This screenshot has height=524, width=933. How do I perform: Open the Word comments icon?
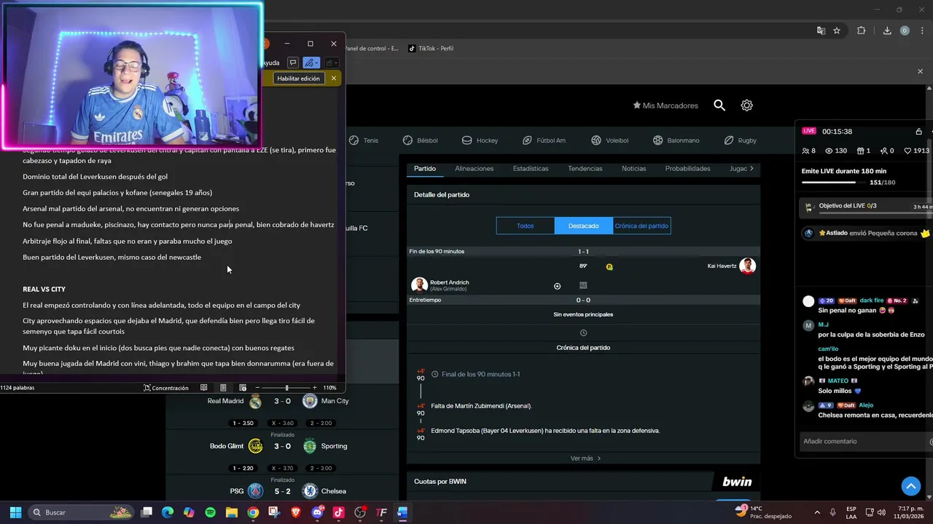click(x=292, y=63)
